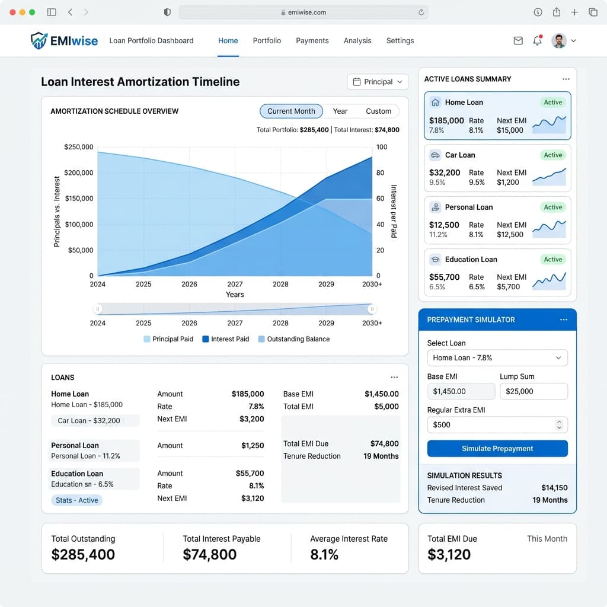Toggle the browser sidebar icon
Screen dimensions: 607x607
tap(52, 12)
